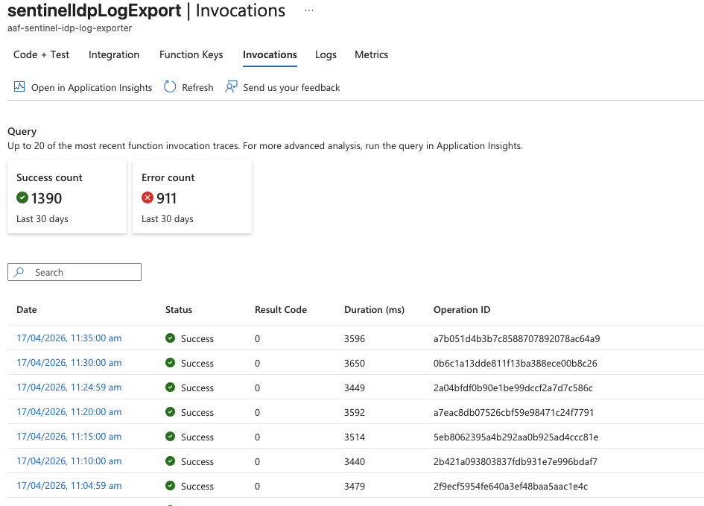704x506 pixels.
Task: Click the magnifier icon in the Search box
Action: [x=20, y=272]
